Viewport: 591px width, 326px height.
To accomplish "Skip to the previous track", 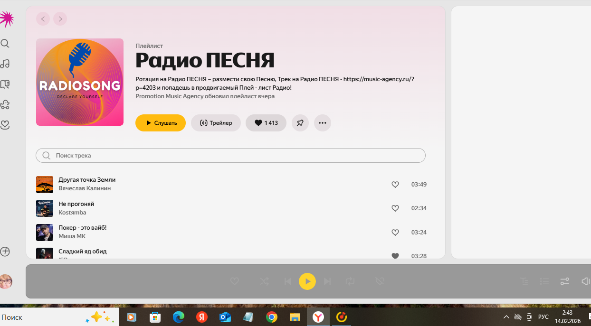I will coord(287,281).
